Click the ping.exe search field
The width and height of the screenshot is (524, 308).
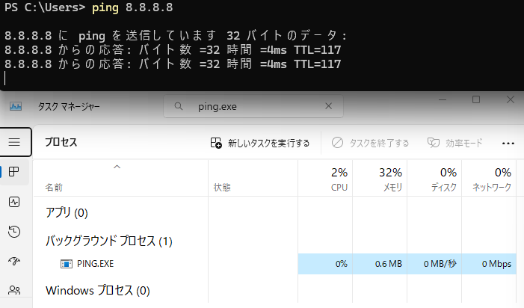pos(253,106)
